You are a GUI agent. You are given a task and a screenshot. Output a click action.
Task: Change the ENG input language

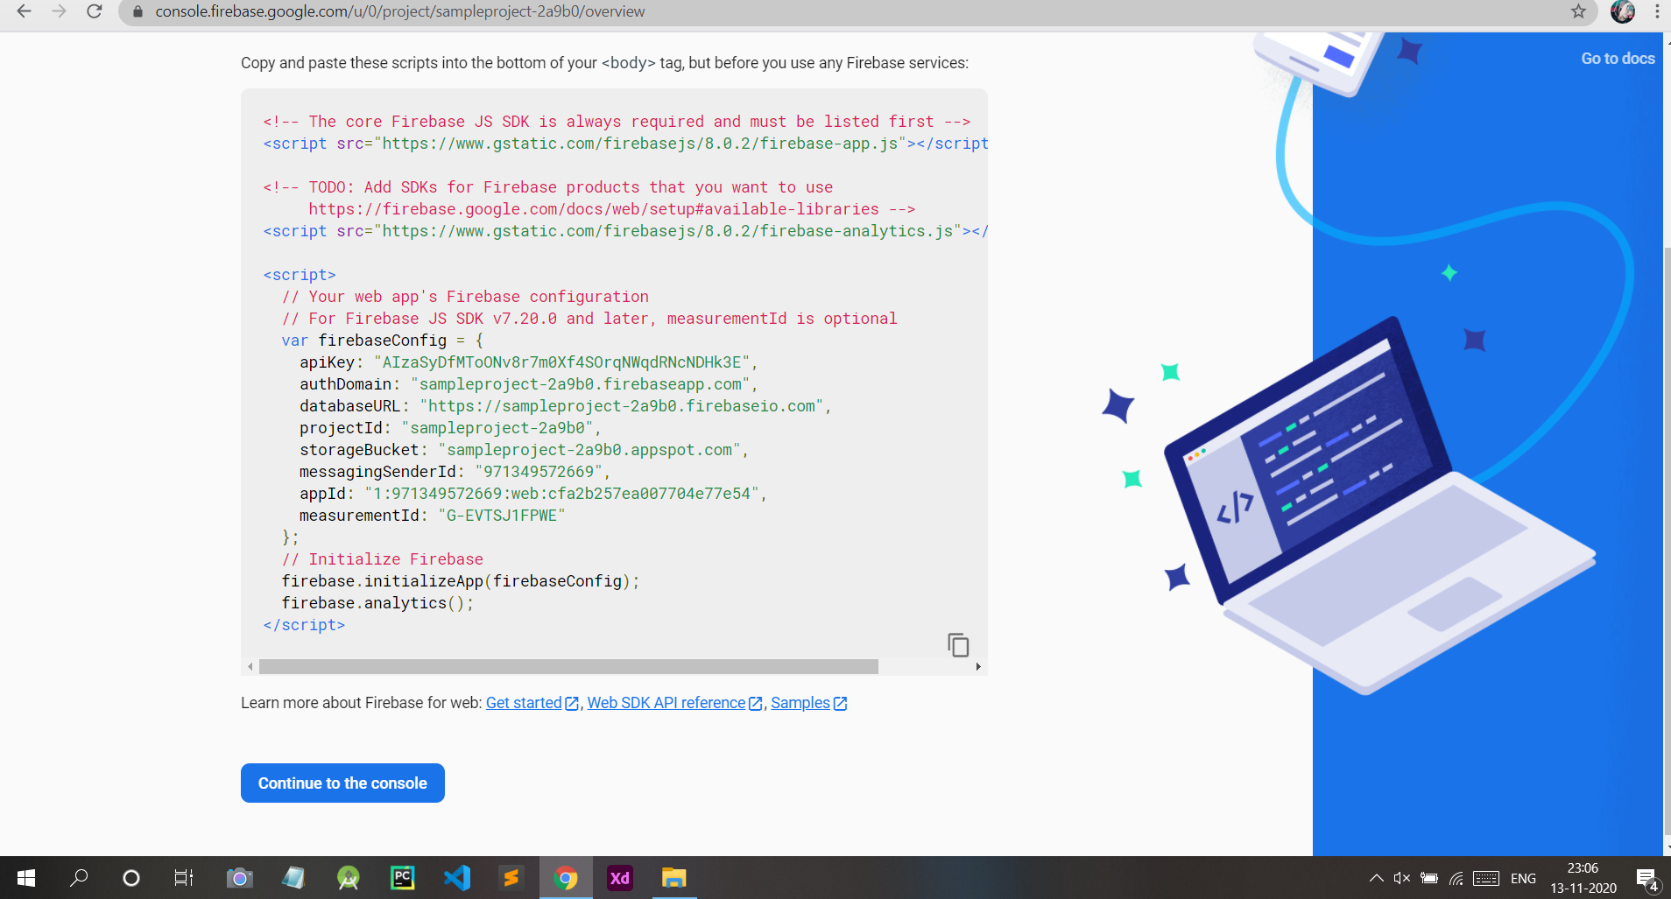[1523, 878]
